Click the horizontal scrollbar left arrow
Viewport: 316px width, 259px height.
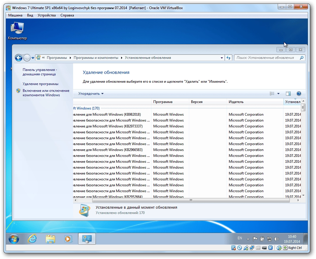[75, 200]
